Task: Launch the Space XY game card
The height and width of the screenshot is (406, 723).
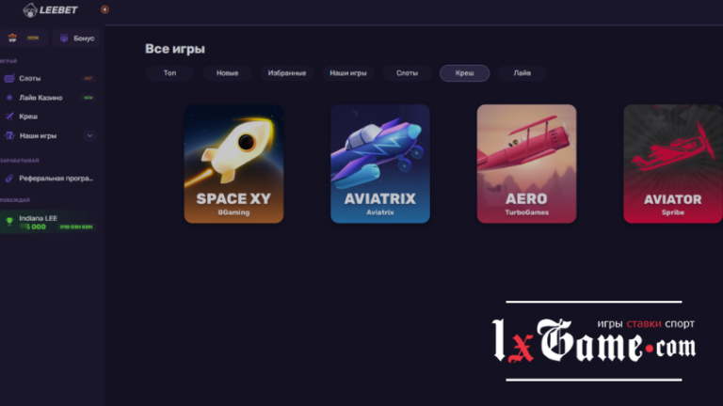Action: (233, 164)
